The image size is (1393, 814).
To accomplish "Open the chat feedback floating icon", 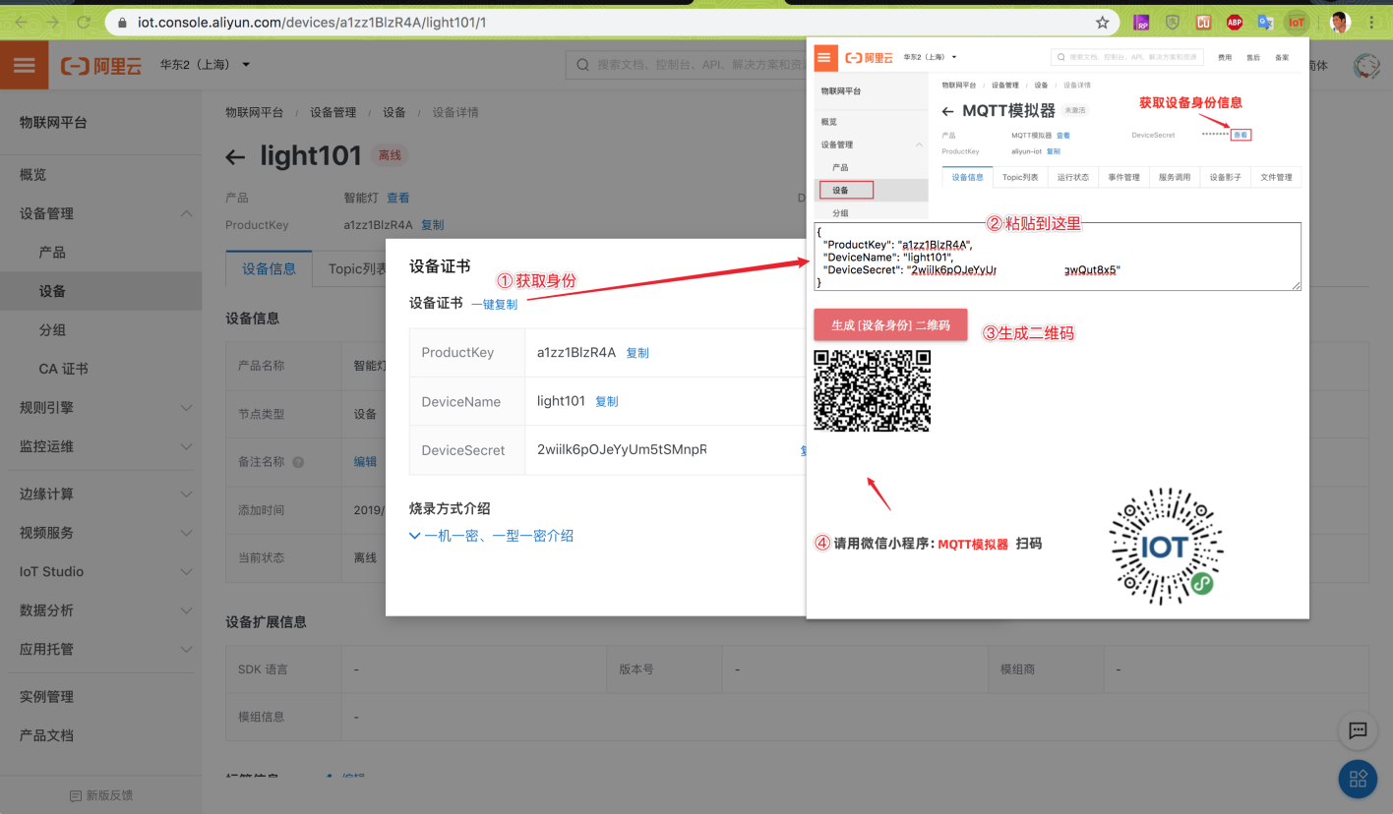I will pyautogui.click(x=1359, y=730).
